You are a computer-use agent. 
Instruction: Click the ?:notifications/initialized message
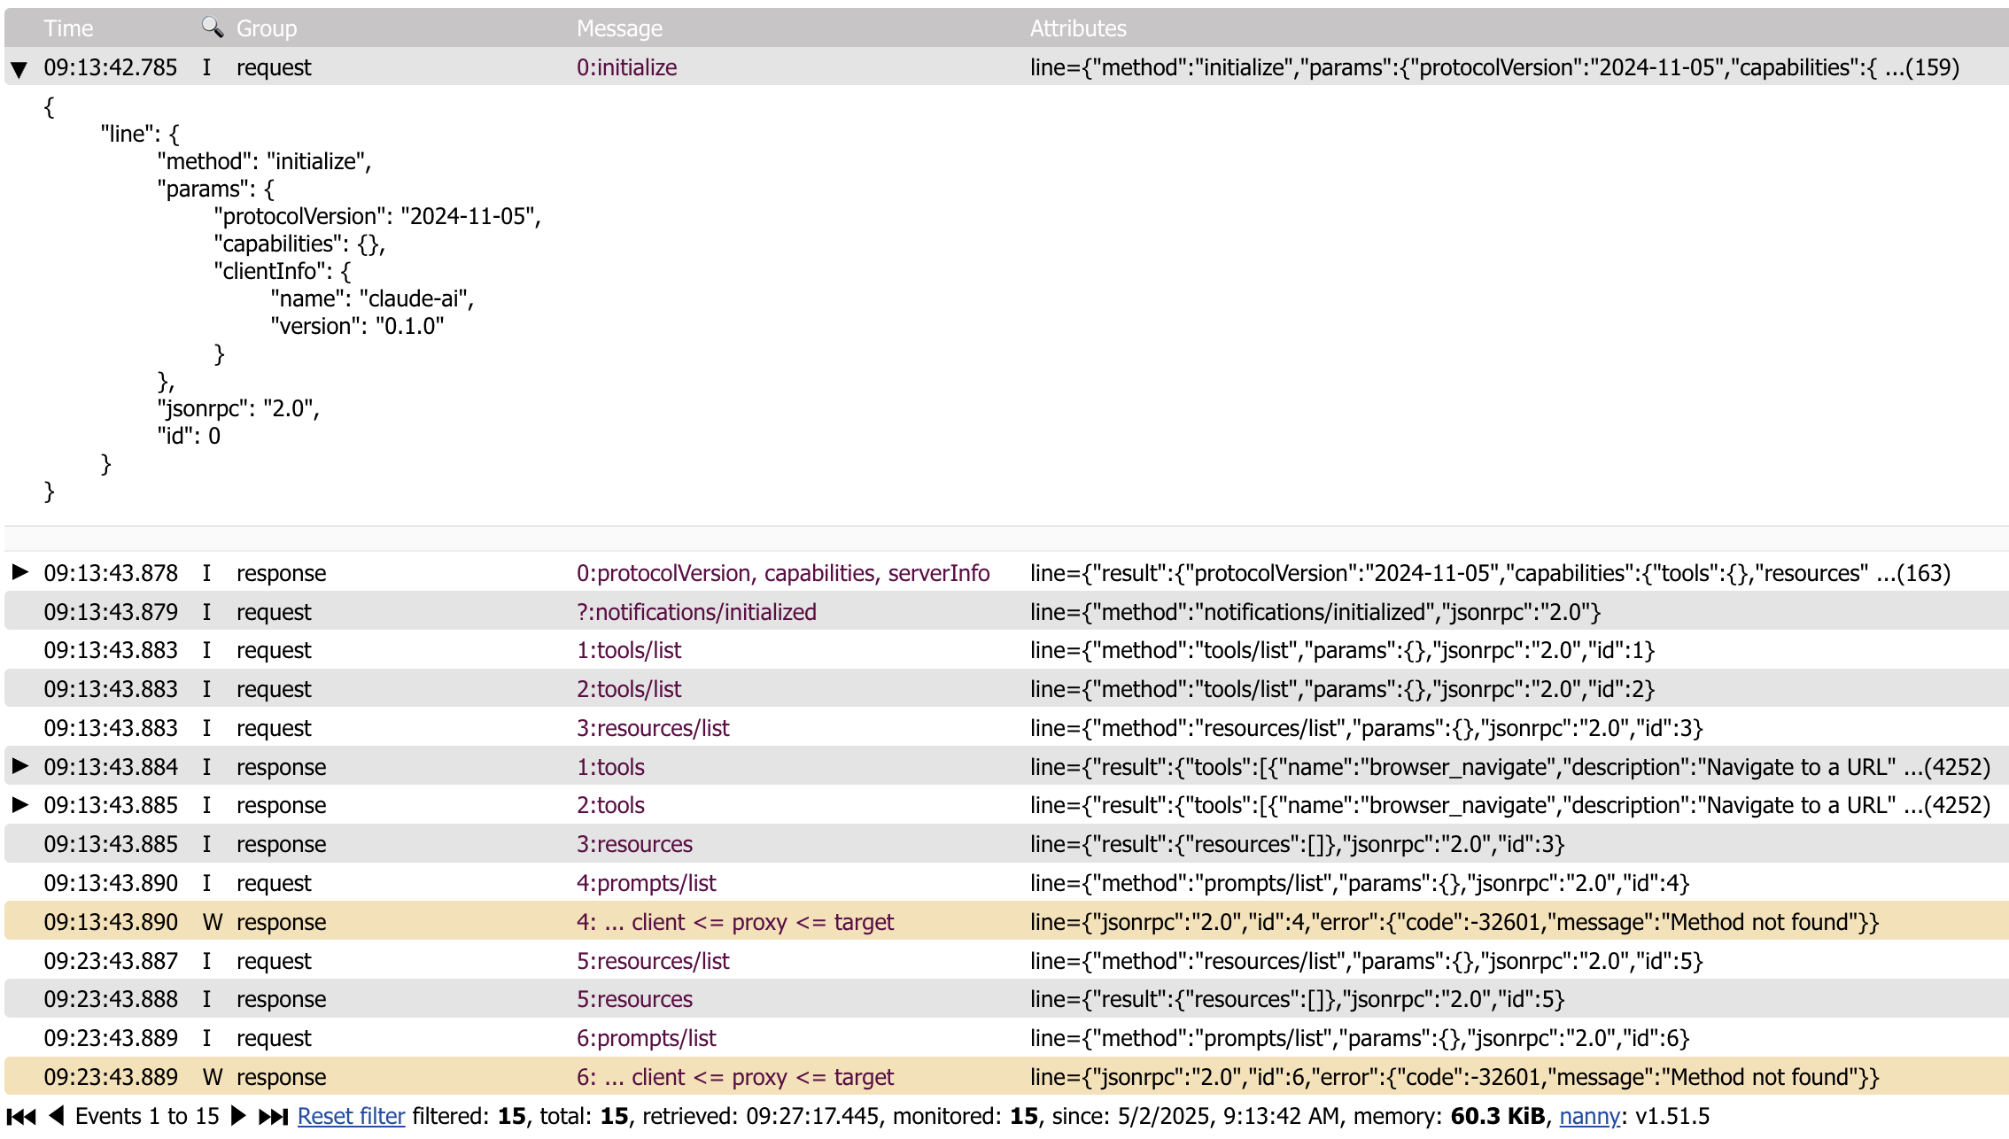[696, 612]
